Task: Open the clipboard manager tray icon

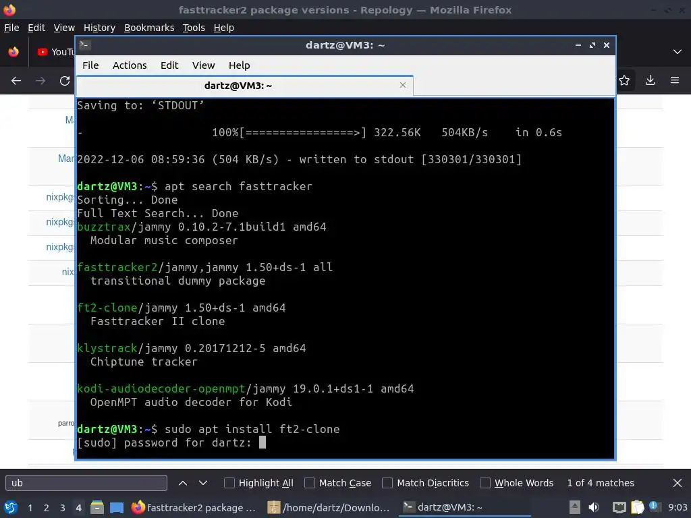Action: (x=637, y=507)
